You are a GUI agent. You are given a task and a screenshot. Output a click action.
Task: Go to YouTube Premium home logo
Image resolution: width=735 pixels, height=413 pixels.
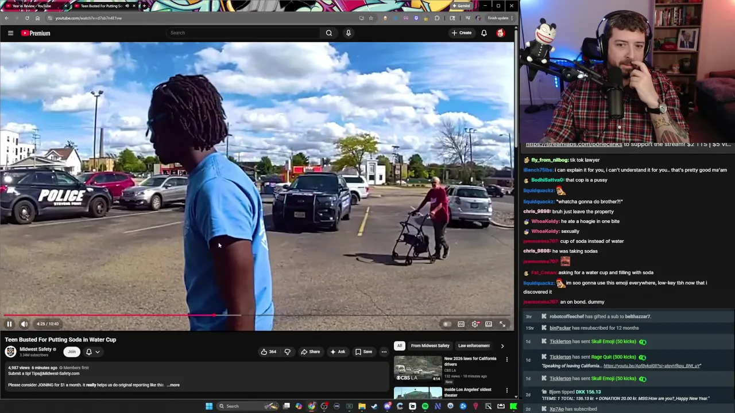pyautogui.click(x=36, y=33)
